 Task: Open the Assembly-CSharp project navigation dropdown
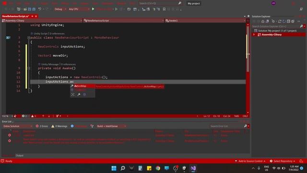(42, 21)
